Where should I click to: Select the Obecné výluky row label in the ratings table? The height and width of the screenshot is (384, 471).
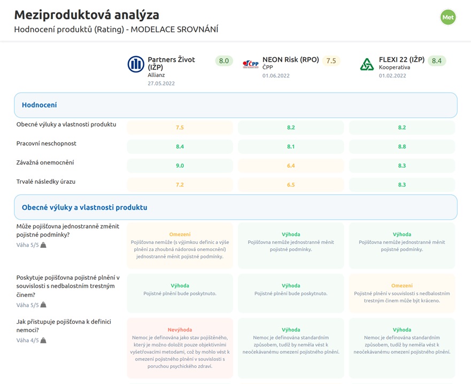click(66, 124)
